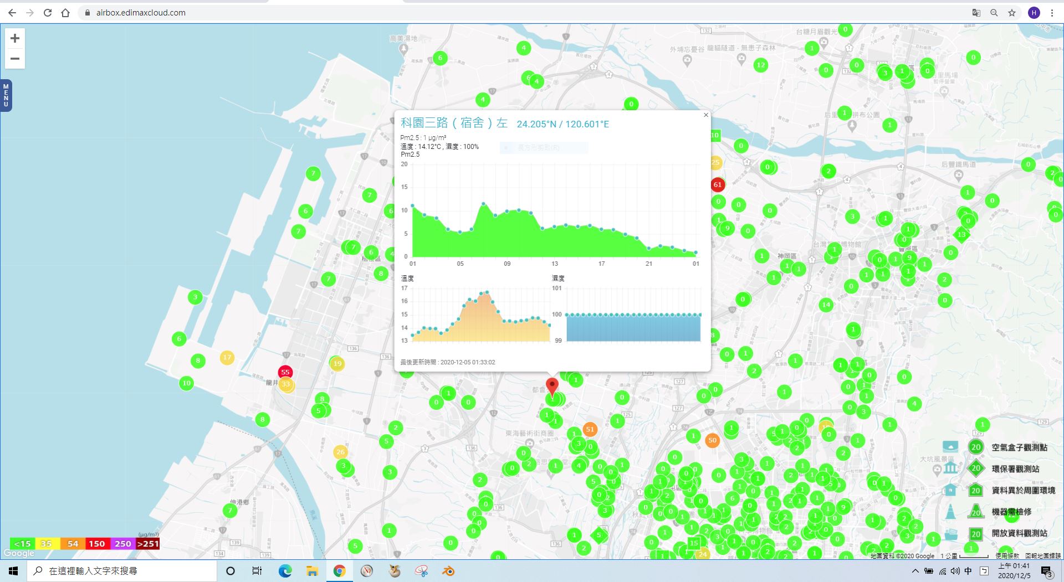Screen dimensions: 1064x582
Task: Toggle the open data station filter icon
Action: click(x=951, y=534)
